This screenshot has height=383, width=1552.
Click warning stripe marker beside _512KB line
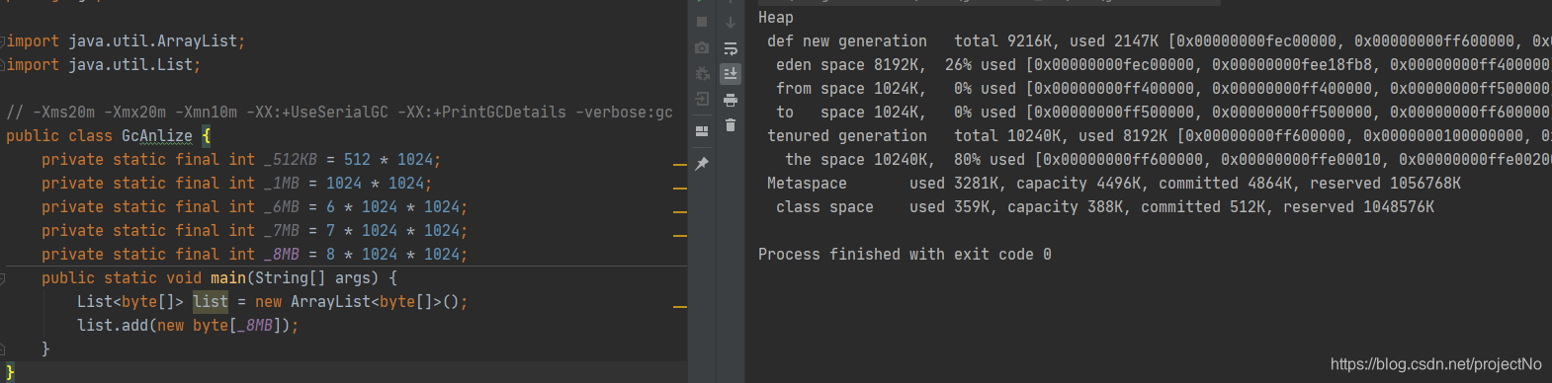(679, 165)
